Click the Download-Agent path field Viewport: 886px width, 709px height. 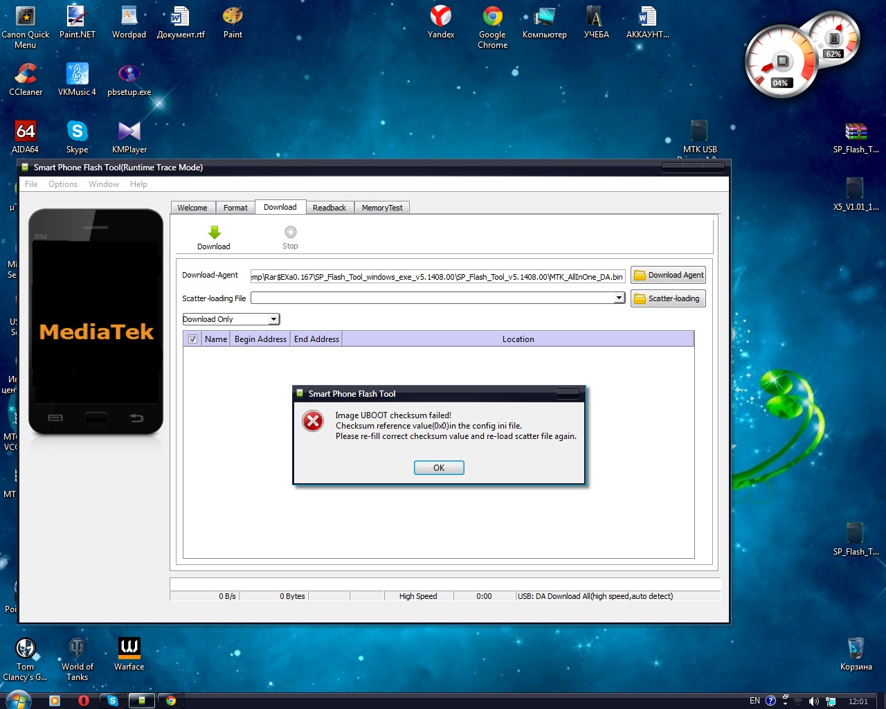click(x=437, y=276)
